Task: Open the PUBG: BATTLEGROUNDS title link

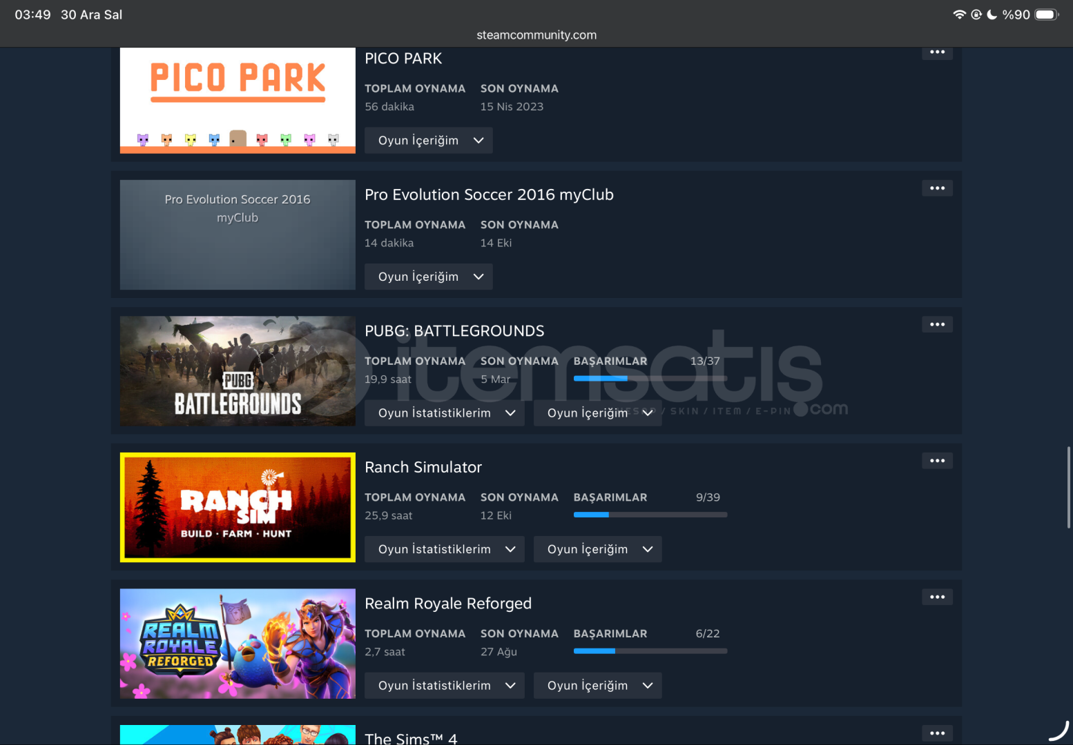Action: [x=454, y=331]
